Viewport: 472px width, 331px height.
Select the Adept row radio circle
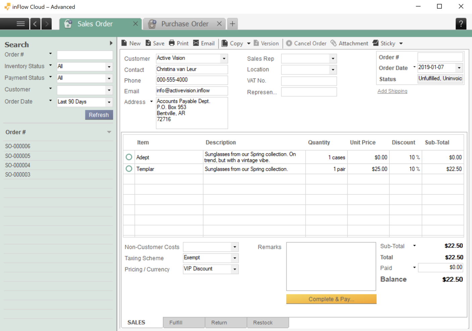[x=129, y=157]
